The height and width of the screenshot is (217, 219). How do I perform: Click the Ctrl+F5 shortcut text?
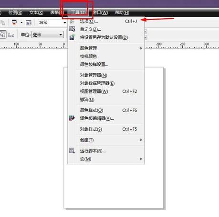[130, 129]
